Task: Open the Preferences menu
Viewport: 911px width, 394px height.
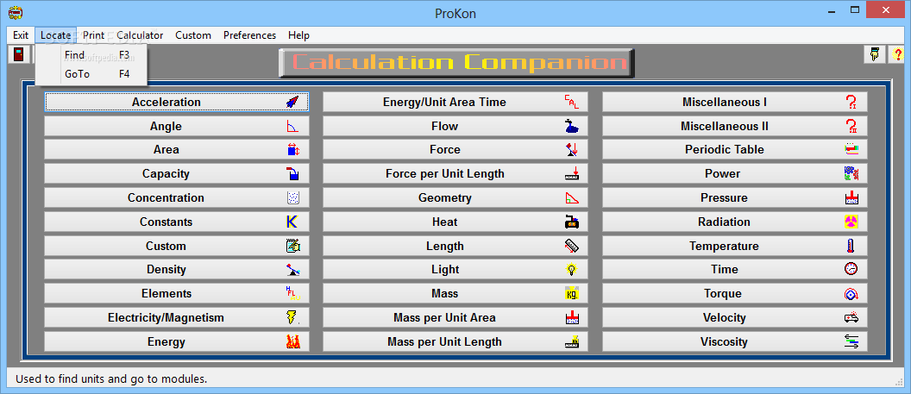Action: [250, 35]
